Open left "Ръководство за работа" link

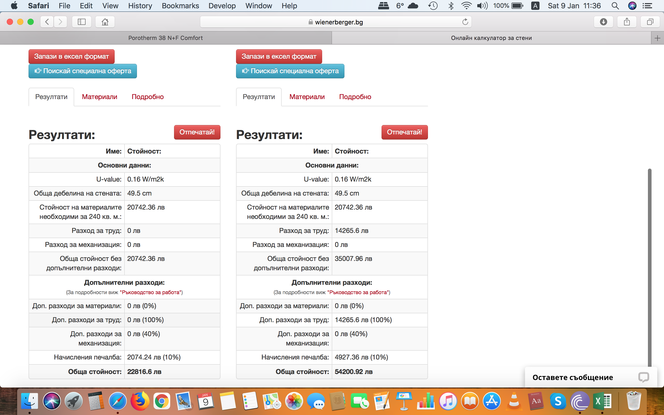[151, 292]
